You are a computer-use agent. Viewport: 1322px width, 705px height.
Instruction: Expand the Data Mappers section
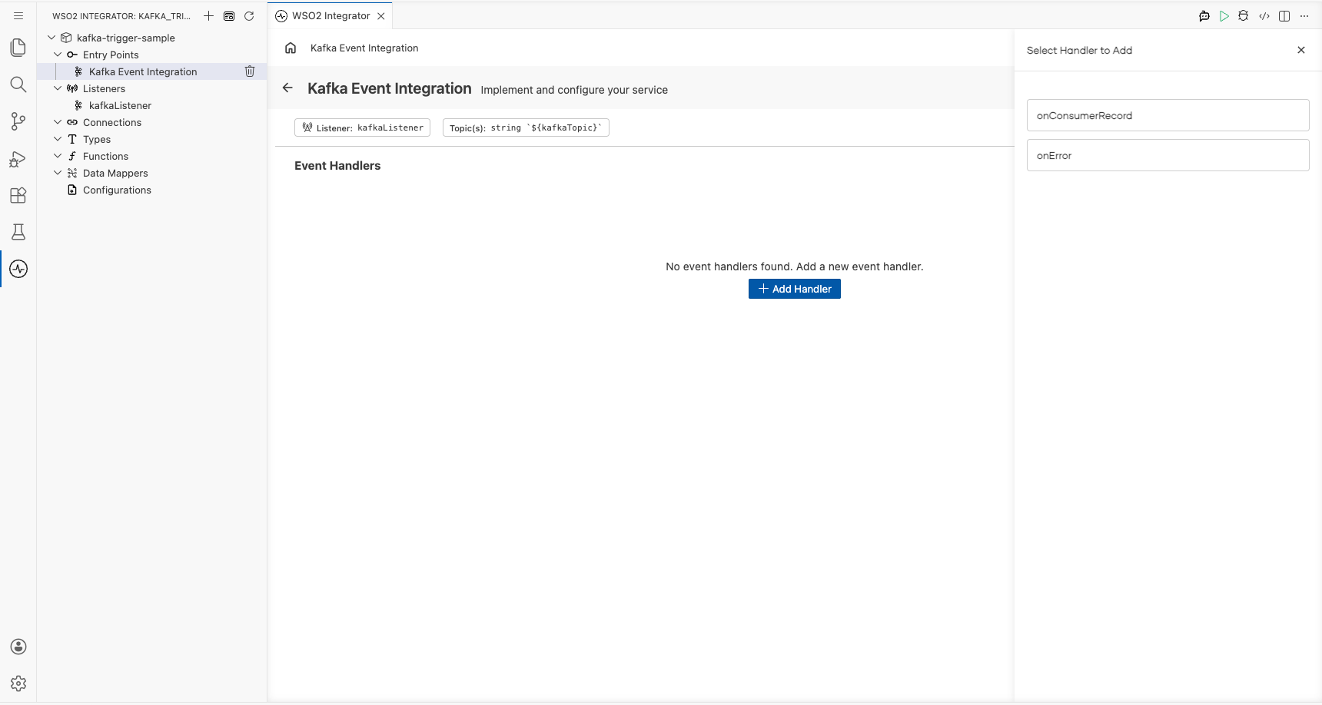58,173
